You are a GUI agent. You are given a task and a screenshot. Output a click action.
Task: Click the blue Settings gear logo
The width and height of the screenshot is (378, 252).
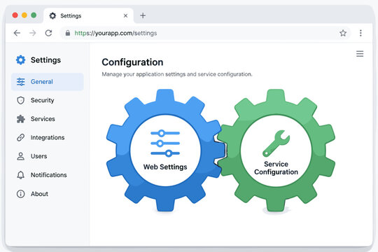[21, 59]
